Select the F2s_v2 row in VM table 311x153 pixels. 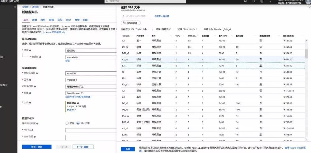click(x=213, y=84)
